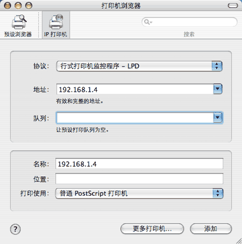Select the IP 打印机 toolbar icon
The image size is (242, 244).
pyautogui.click(x=56, y=25)
